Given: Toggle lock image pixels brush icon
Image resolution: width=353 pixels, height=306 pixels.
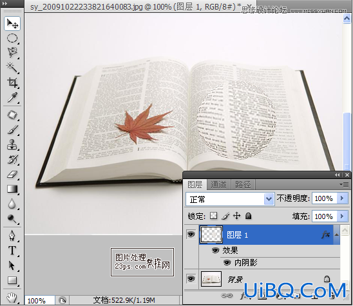Looking at the screenshot, I should tap(225, 216).
